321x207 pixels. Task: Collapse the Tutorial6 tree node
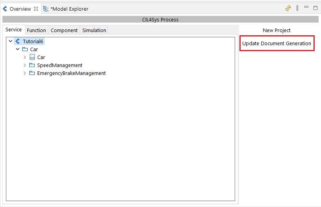pyautogui.click(x=11, y=41)
